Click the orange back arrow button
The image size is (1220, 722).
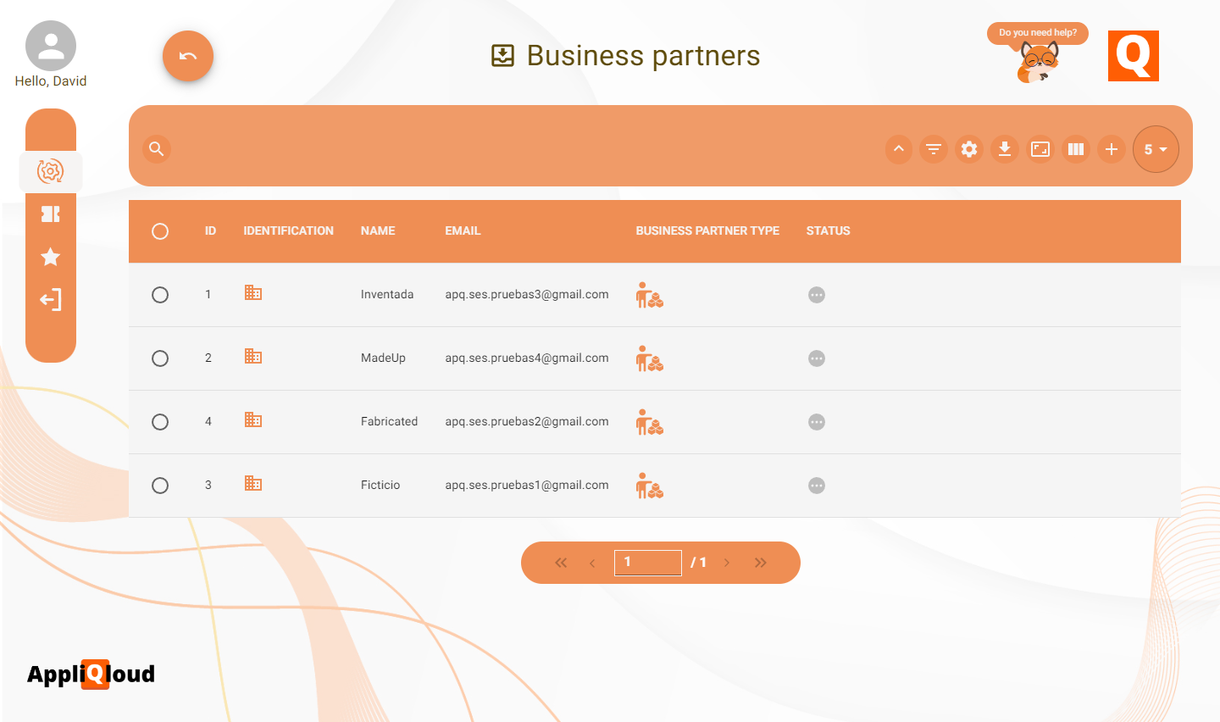187,55
